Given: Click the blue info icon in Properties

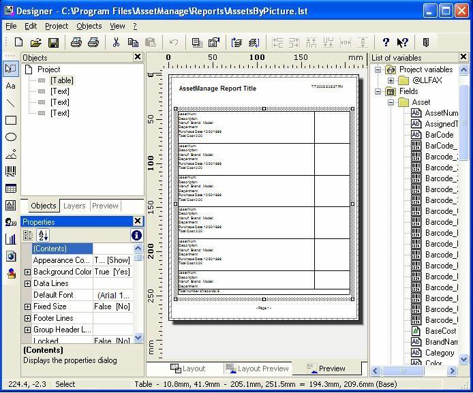Looking at the screenshot, I should [136, 236].
